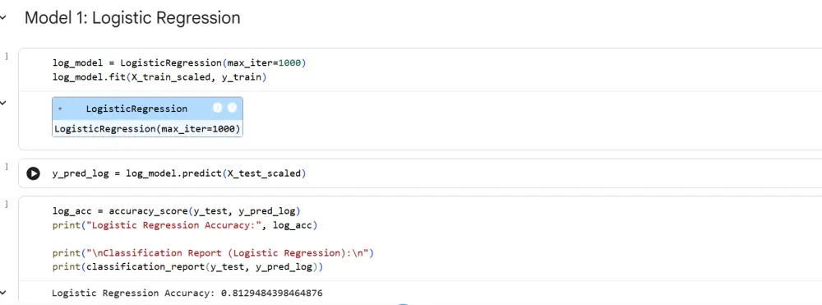822x305 pixels.
Task: Run the y_pred_log predict cell
Action: [x=33, y=173]
